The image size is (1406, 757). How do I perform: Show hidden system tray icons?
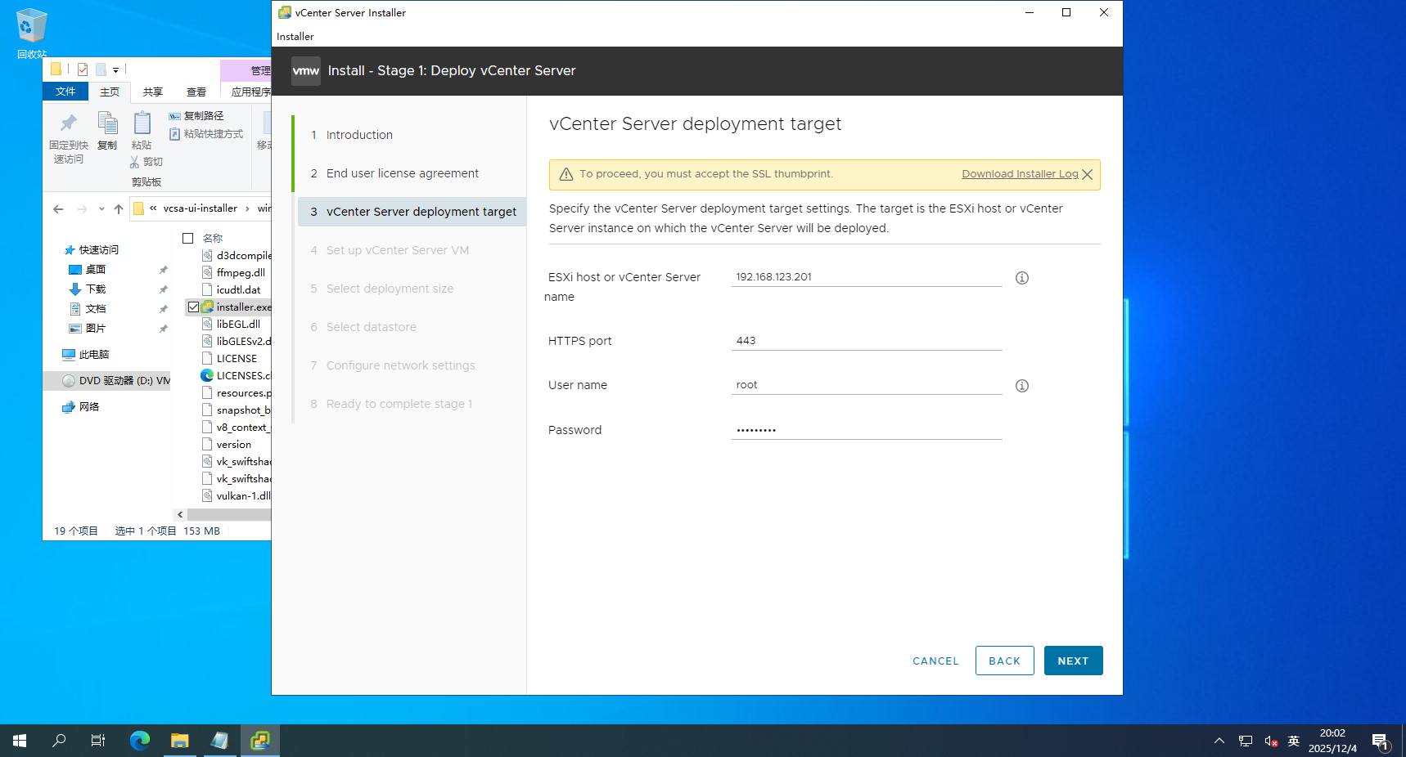pos(1219,741)
